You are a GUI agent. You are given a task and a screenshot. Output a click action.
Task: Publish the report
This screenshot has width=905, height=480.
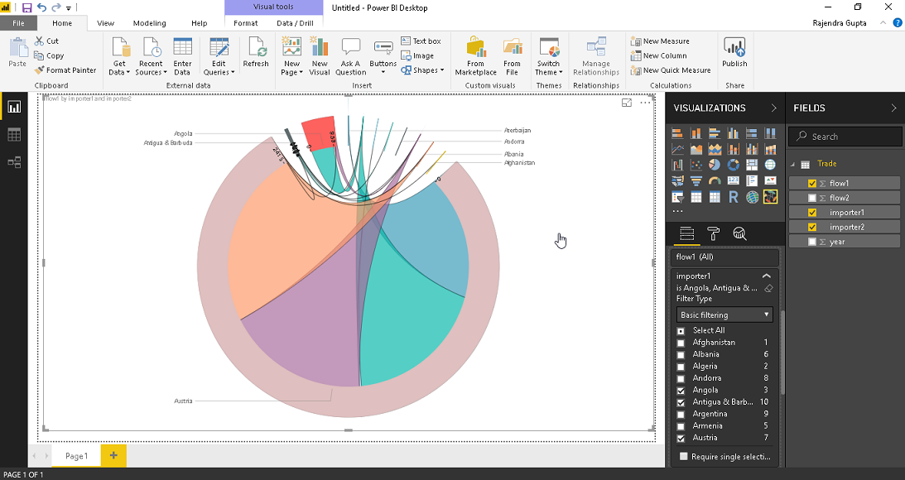pos(734,52)
